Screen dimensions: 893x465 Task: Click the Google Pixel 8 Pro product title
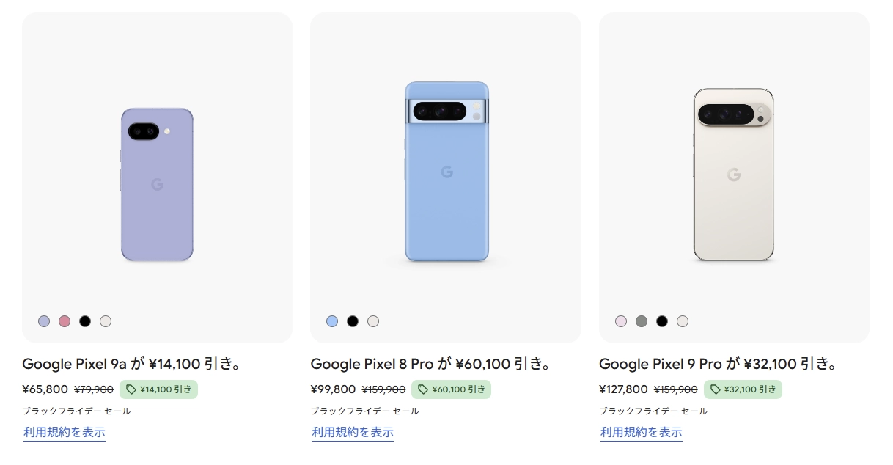tap(430, 364)
